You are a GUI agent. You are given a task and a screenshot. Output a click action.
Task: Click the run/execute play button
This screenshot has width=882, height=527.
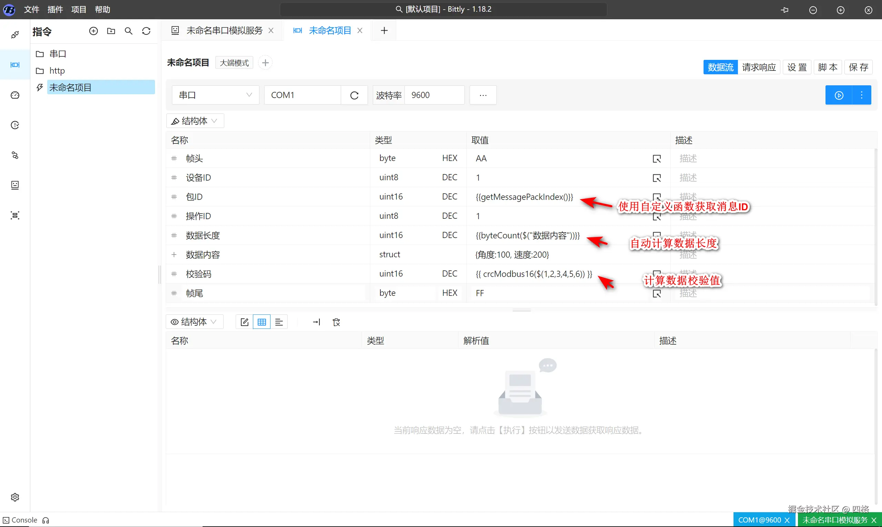pyautogui.click(x=839, y=95)
